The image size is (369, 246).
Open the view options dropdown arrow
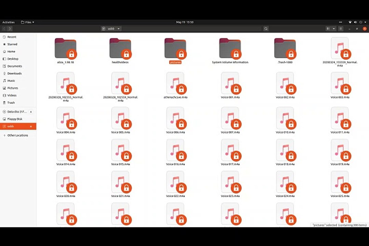tap(334, 29)
